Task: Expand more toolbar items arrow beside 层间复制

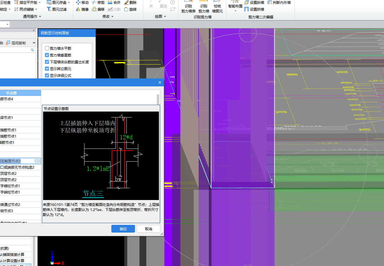Action: 34,43
